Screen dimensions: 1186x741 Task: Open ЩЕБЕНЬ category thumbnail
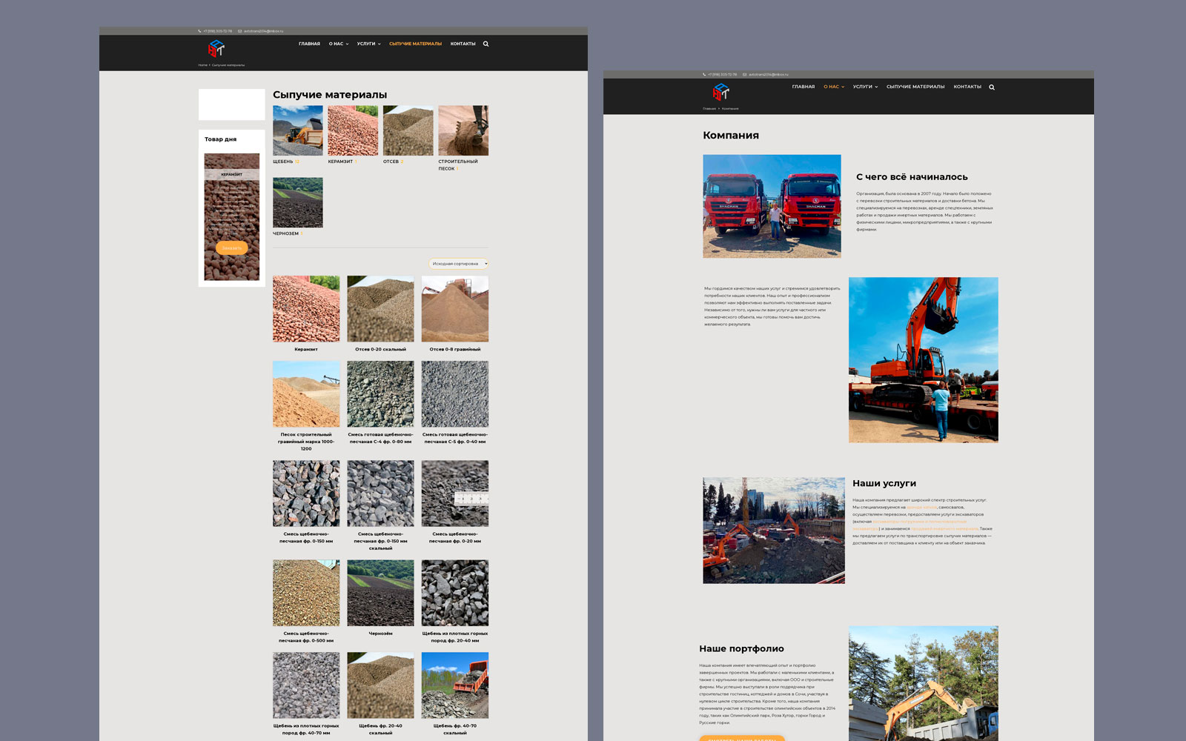point(298,130)
